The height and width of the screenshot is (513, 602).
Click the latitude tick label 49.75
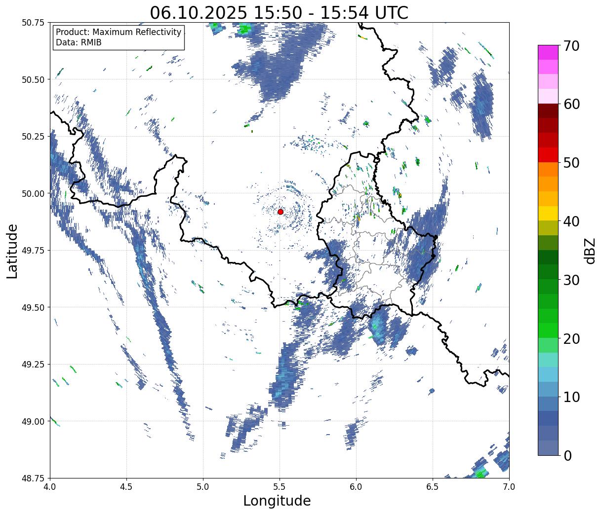33,251
